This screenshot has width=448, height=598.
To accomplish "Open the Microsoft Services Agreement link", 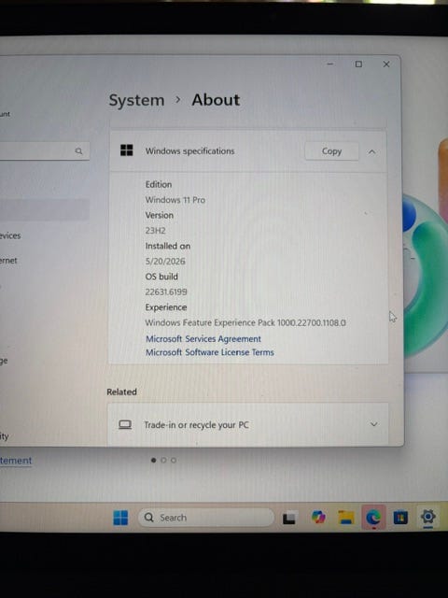I will (203, 339).
